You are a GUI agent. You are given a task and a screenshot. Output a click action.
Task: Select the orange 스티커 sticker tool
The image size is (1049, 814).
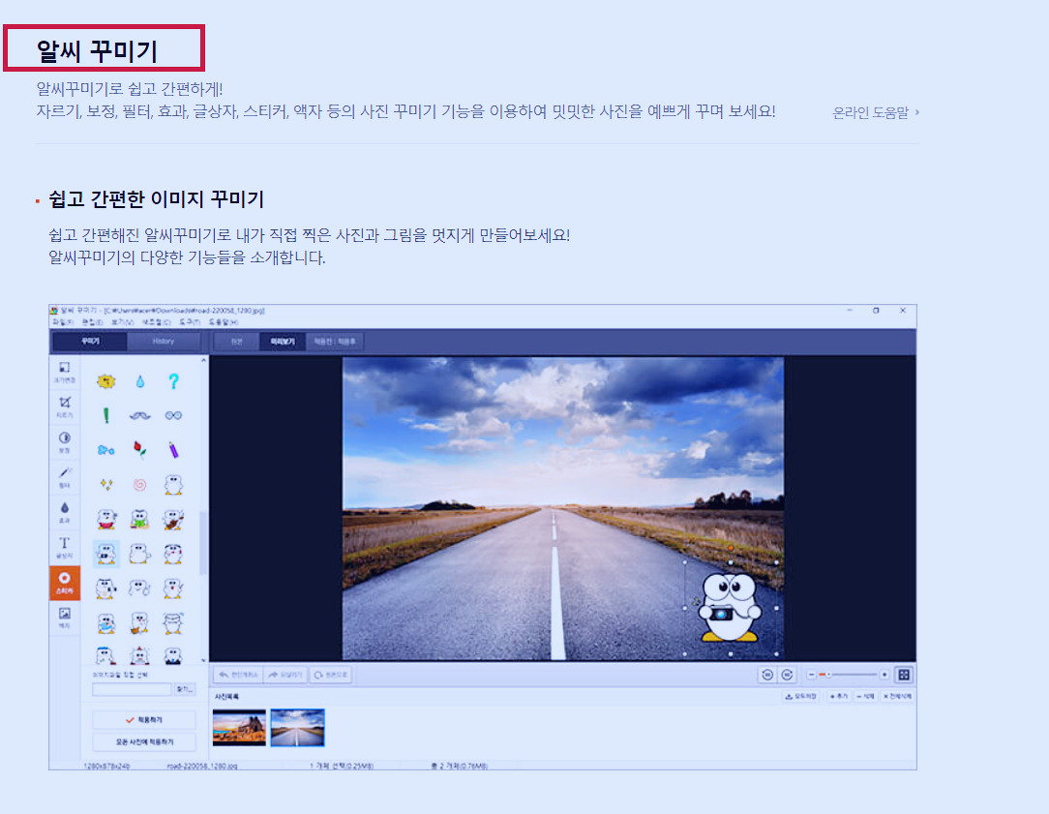click(64, 583)
